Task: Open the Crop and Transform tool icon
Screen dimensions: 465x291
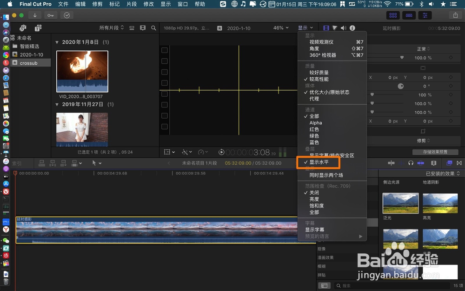Action: coord(166,152)
